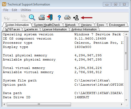Switch to the Errors tab
The image size is (131, 109).
pos(100,25)
